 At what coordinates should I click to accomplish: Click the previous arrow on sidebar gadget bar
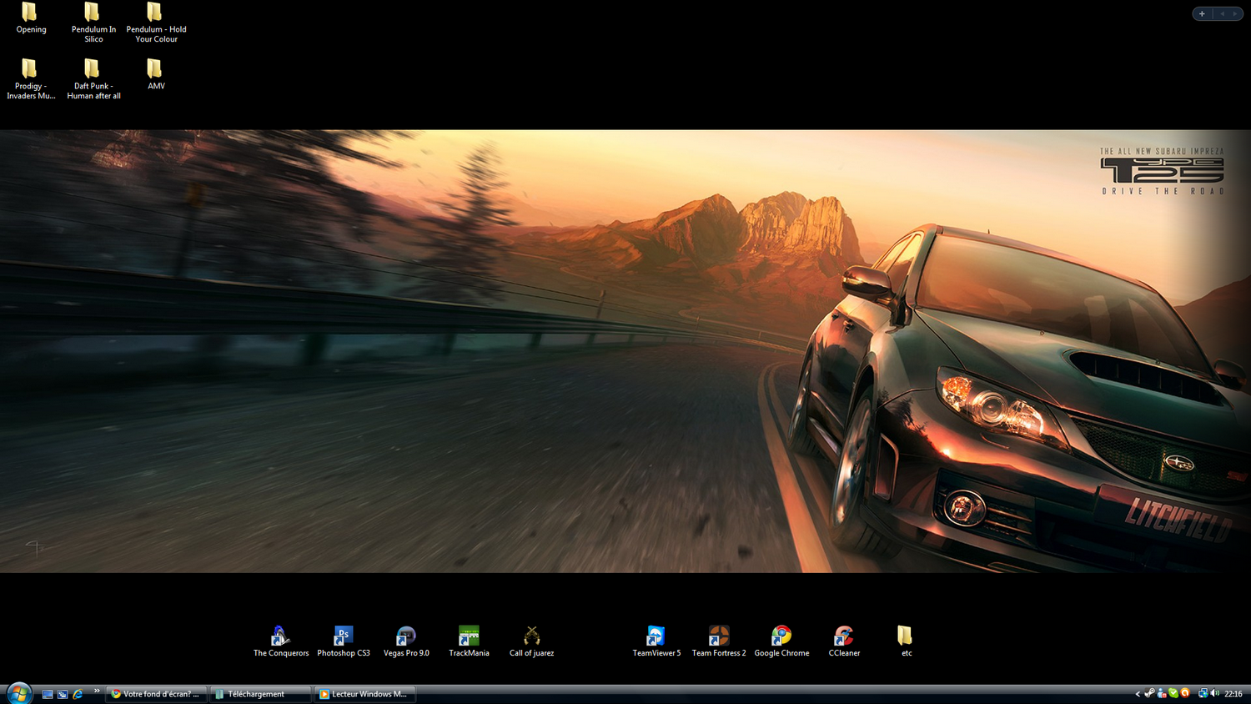click(1223, 13)
